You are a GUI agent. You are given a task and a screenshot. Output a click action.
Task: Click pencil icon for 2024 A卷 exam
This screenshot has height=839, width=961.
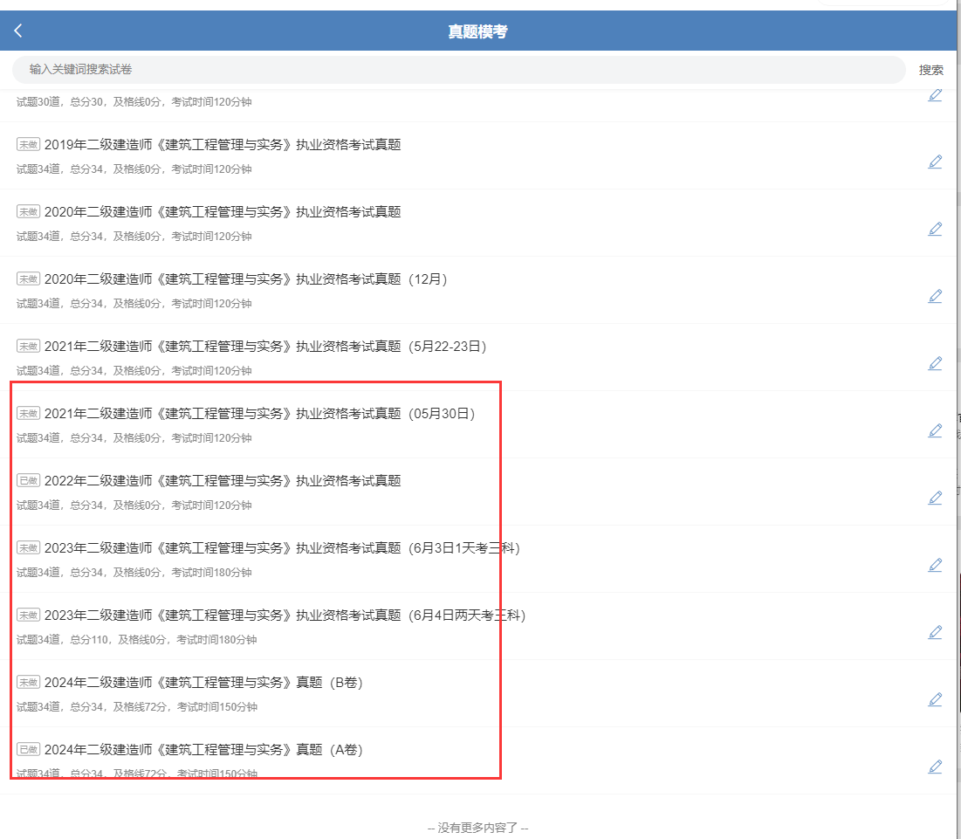tap(935, 767)
